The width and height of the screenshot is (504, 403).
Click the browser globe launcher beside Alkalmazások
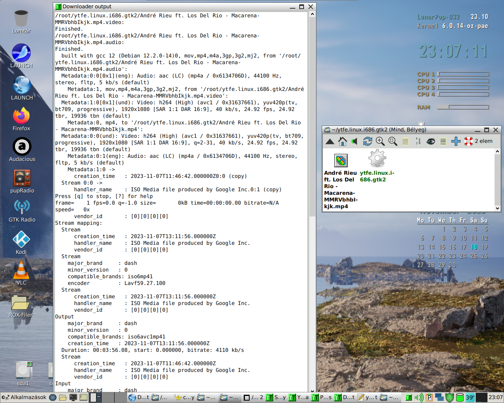pos(53,397)
